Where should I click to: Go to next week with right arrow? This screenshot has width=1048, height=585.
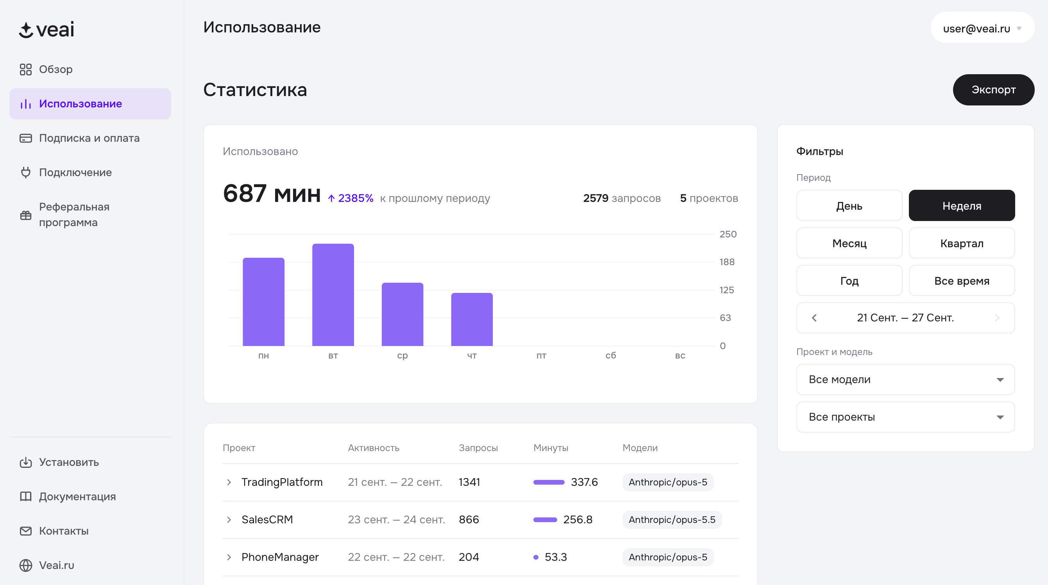pyautogui.click(x=997, y=318)
